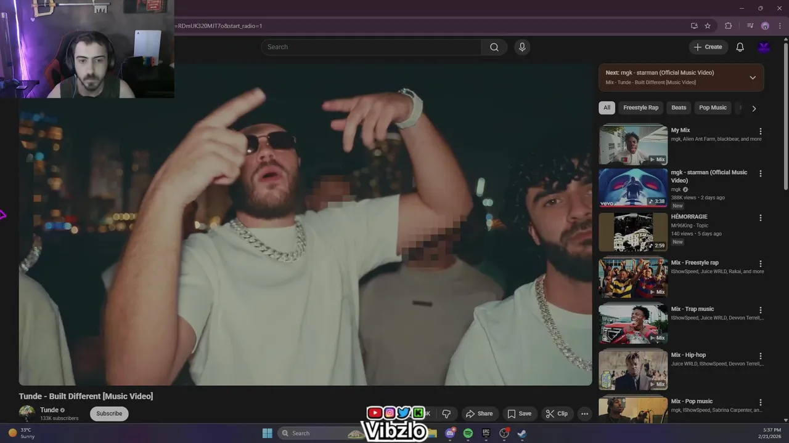Save the video to playlist
Screen dimensions: 789x443
(519, 413)
